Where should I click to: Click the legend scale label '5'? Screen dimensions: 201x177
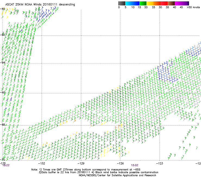pos(125,7)
